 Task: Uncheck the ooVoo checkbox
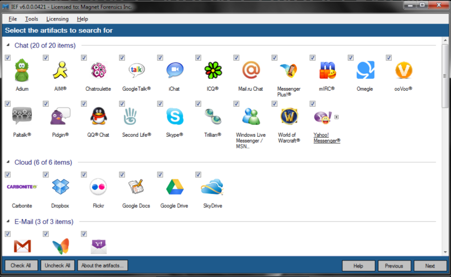[x=389, y=58]
